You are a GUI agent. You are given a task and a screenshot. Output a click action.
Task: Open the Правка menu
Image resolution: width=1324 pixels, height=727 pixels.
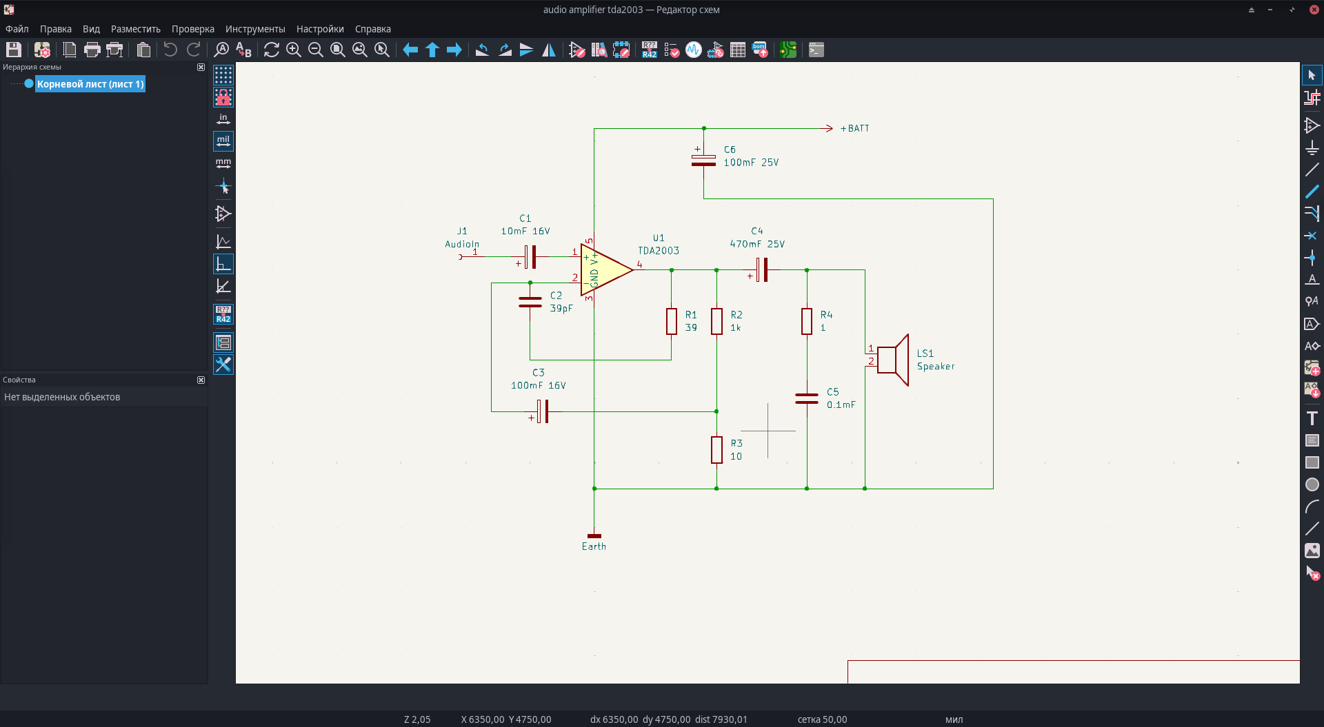pyautogui.click(x=56, y=29)
